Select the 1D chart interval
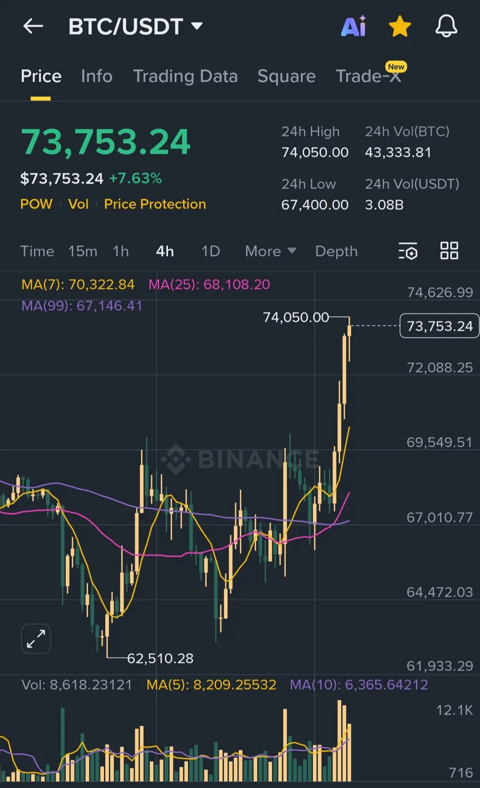Screen dimensions: 480x788 click(x=211, y=251)
